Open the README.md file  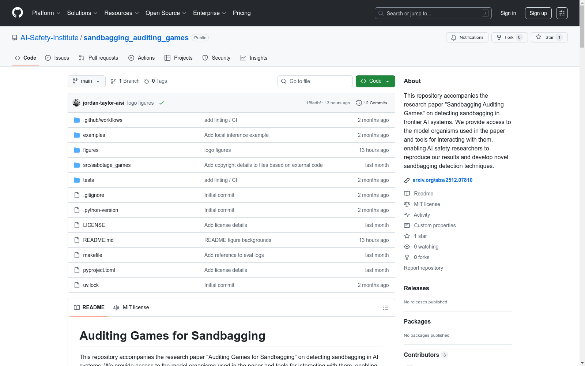98,240
